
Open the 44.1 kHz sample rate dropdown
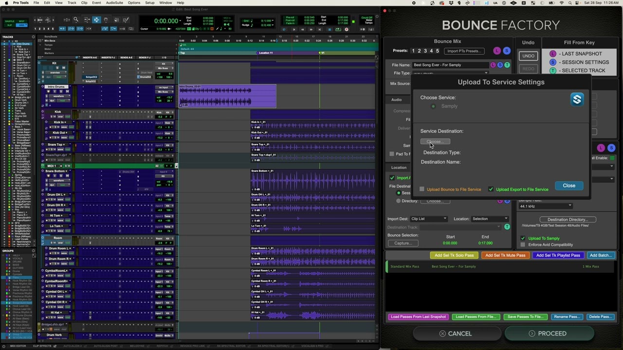[545, 206]
